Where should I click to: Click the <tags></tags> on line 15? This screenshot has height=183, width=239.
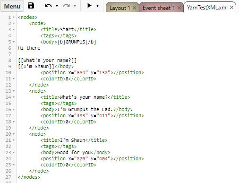pos(59,103)
